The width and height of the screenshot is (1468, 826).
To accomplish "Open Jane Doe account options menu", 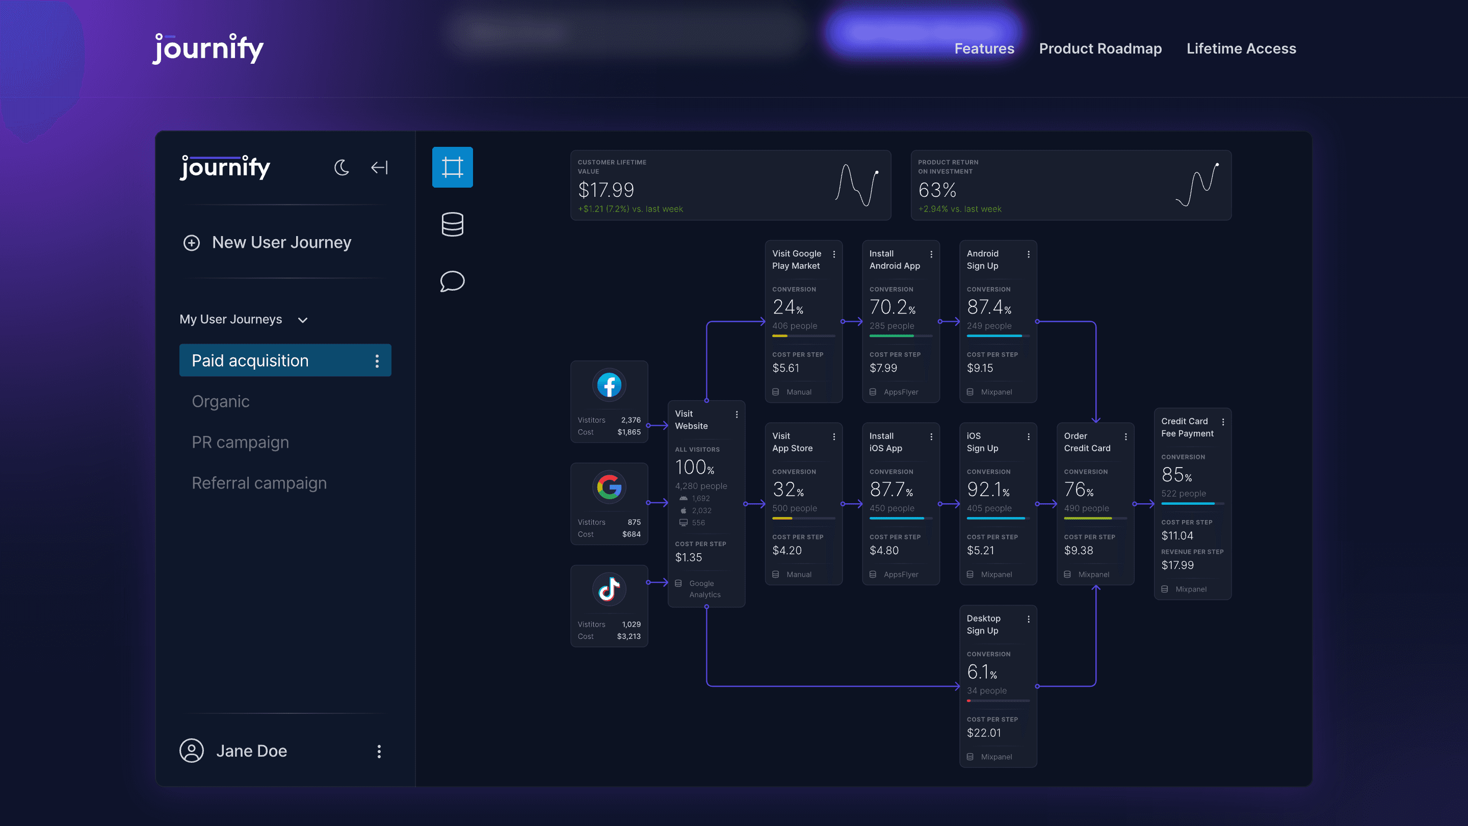I will click(x=378, y=752).
